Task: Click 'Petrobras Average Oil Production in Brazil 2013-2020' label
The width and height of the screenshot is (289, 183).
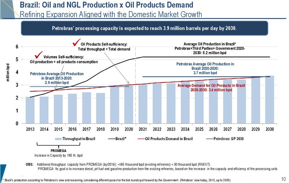Action: pyautogui.click(x=57, y=78)
